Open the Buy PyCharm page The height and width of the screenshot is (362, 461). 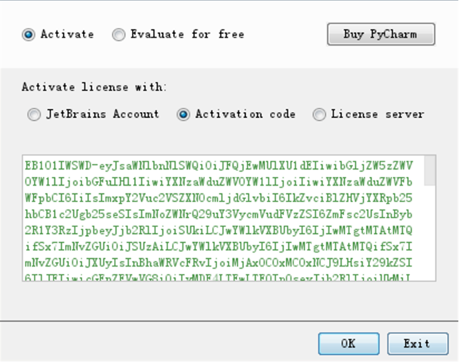point(381,34)
